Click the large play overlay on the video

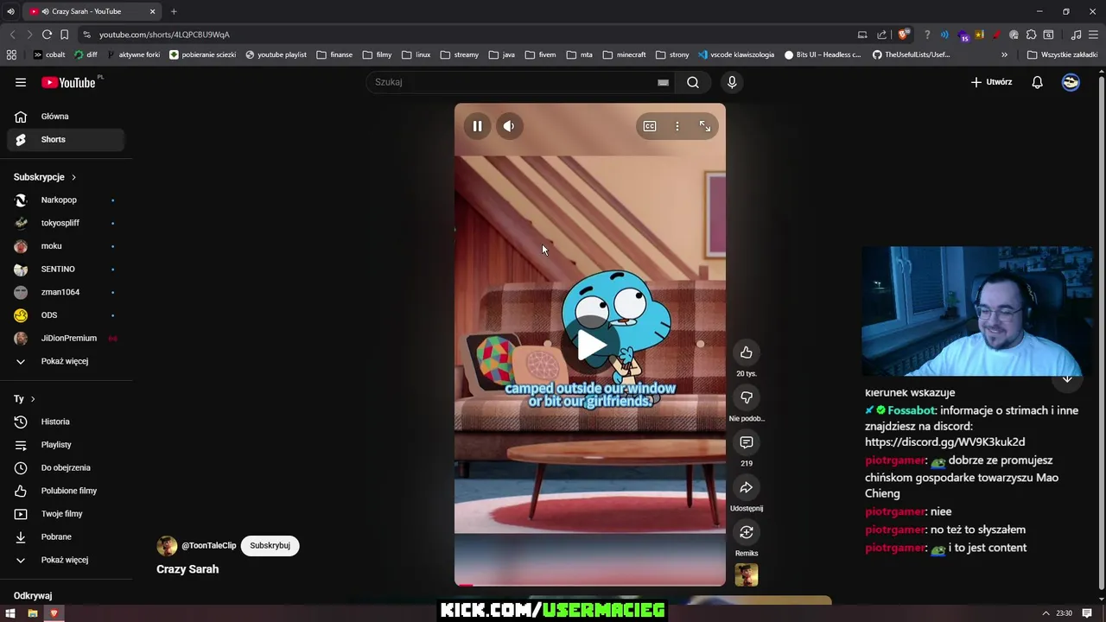tap(591, 345)
